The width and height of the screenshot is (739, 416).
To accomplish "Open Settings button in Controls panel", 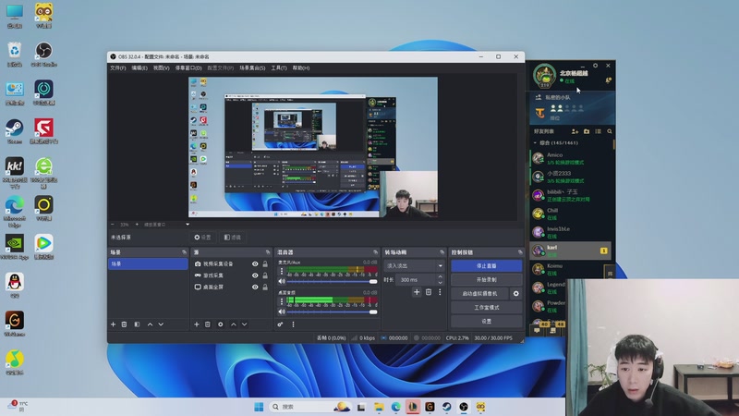I will pyautogui.click(x=487, y=321).
